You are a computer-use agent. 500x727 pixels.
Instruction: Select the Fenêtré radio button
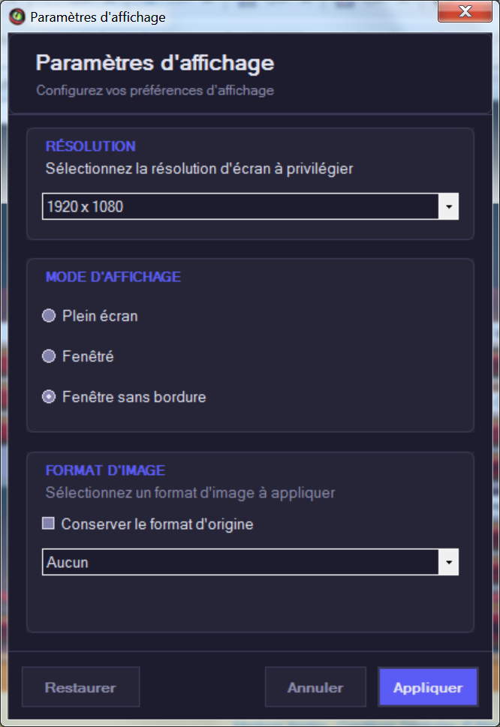[x=49, y=356]
